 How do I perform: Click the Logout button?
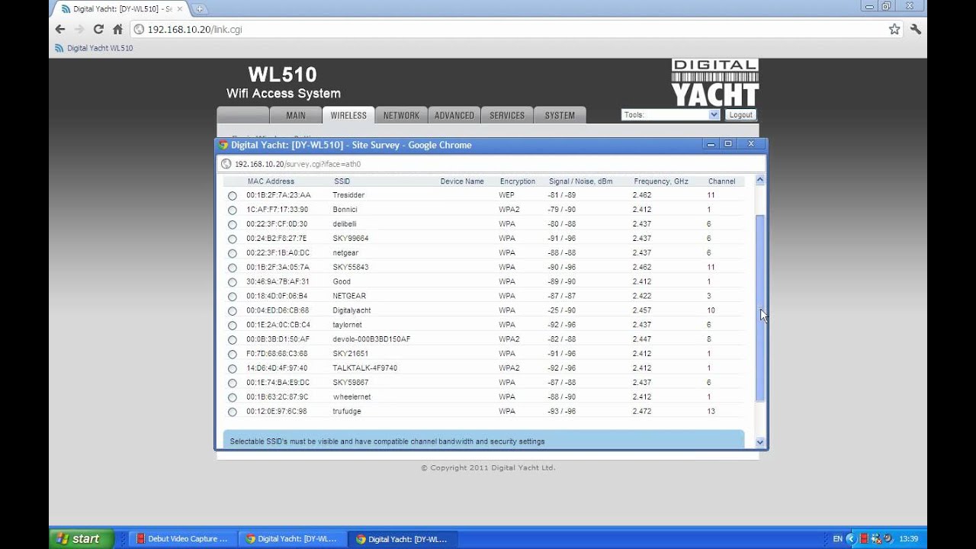(x=740, y=115)
